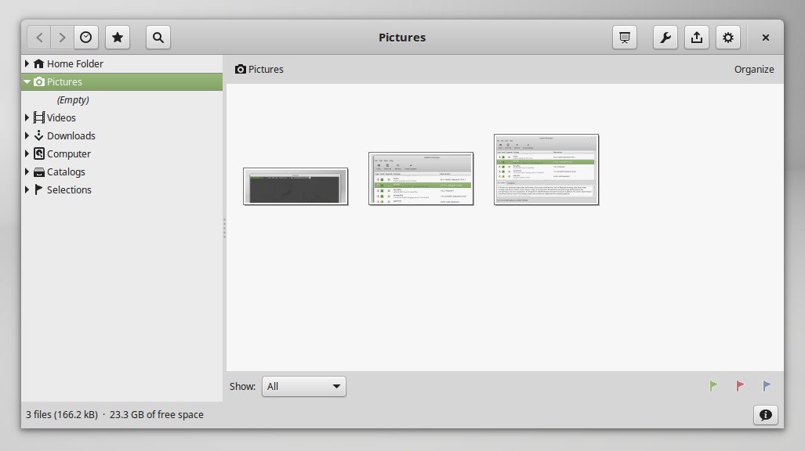Select the first dark screenshot thumbnail
The width and height of the screenshot is (805, 451).
pyautogui.click(x=296, y=186)
